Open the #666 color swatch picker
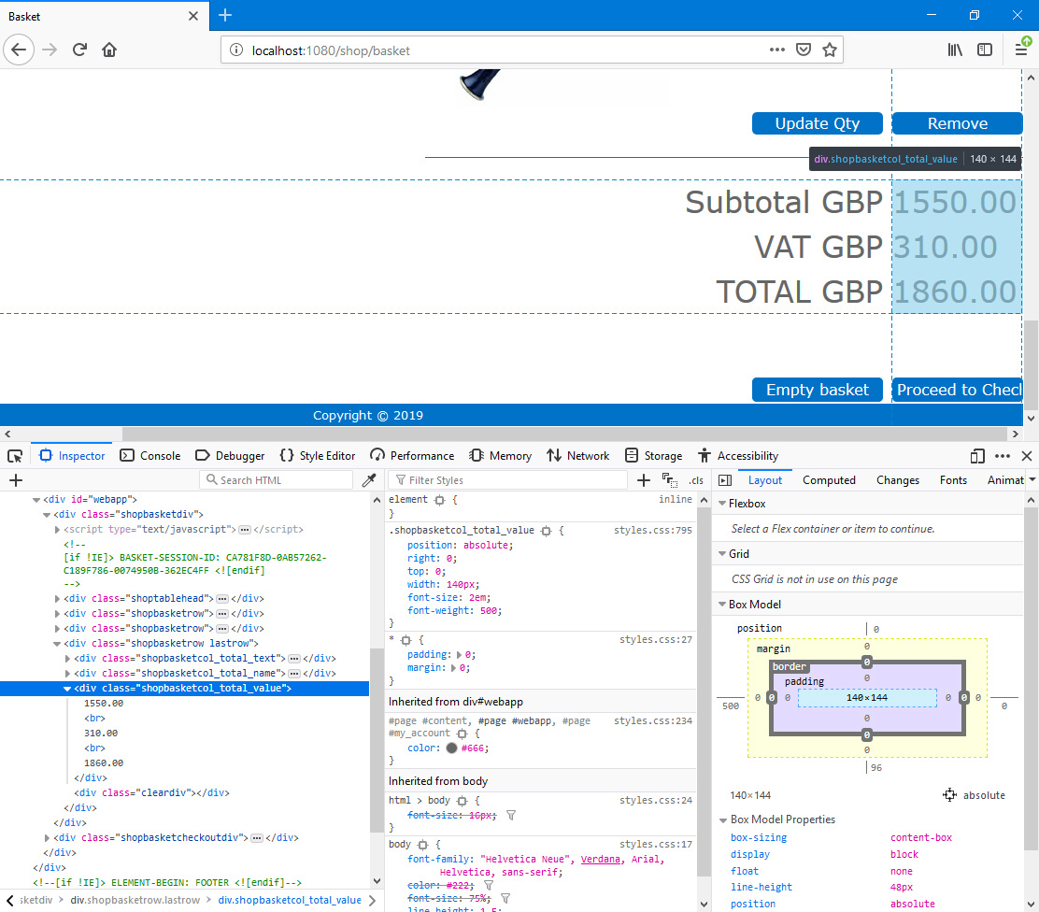The height and width of the screenshot is (912, 1039). click(452, 748)
